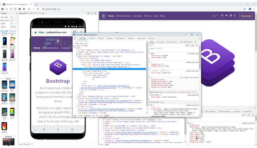The image size is (257, 148).
Task: Expand the v4.3 version dropdown
Action: click(x=215, y=16)
